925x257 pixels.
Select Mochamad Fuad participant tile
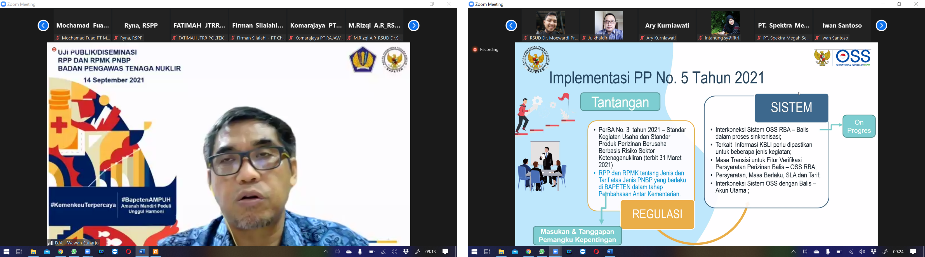click(83, 25)
